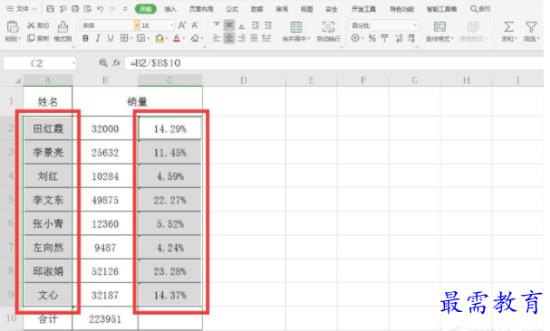Click the align left icon
Viewport: 550px width, 331px height.
pos(217,38)
